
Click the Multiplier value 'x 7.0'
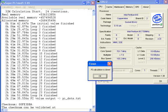click(122, 55)
